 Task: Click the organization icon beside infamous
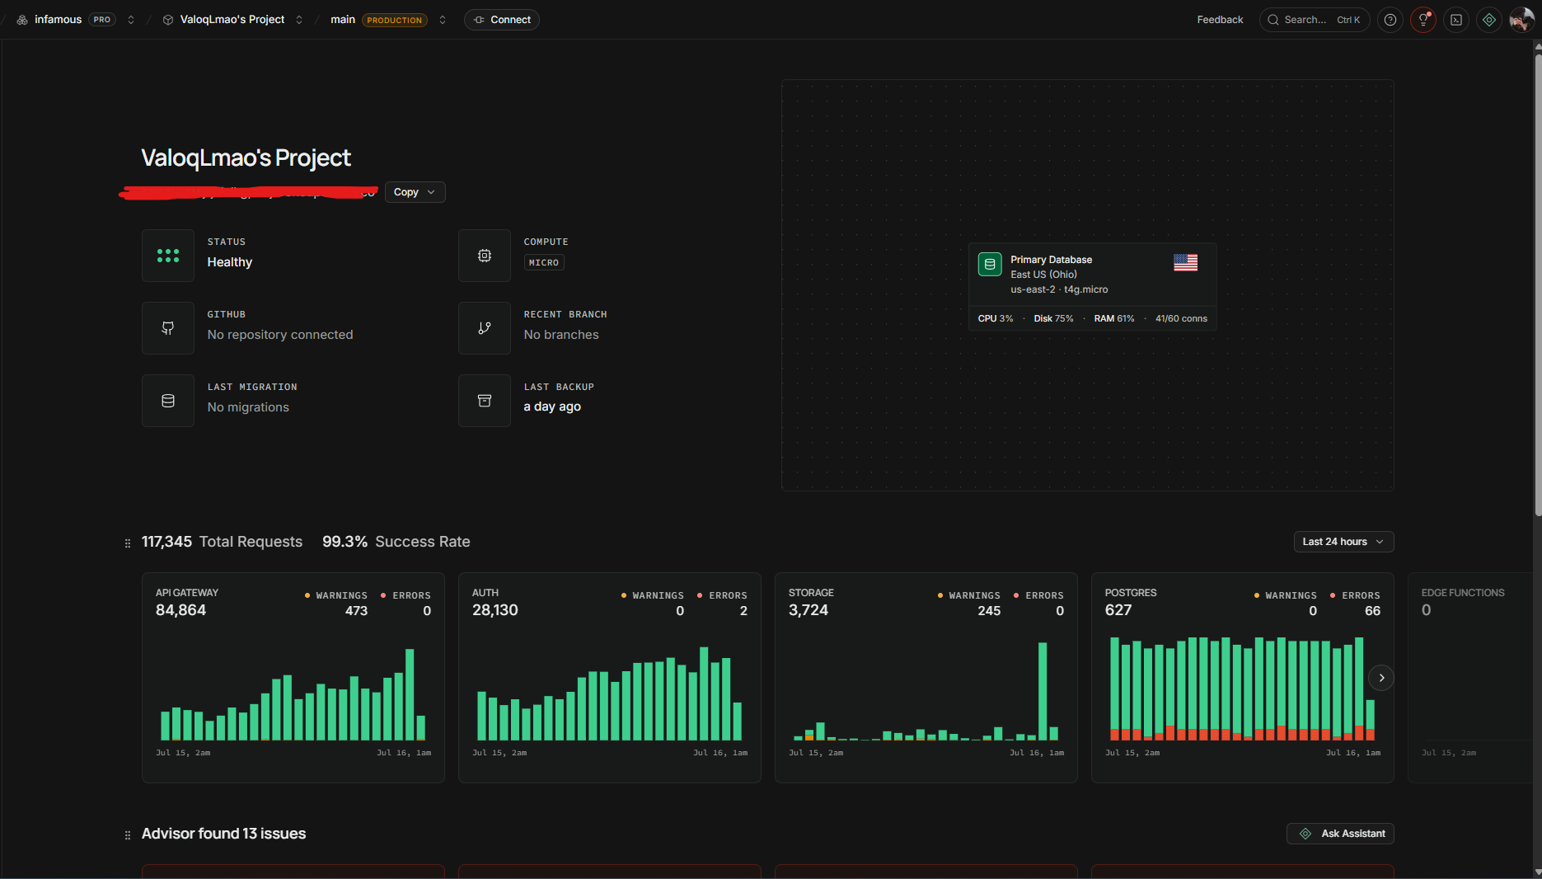pyautogui.click(x=22, y=20)
